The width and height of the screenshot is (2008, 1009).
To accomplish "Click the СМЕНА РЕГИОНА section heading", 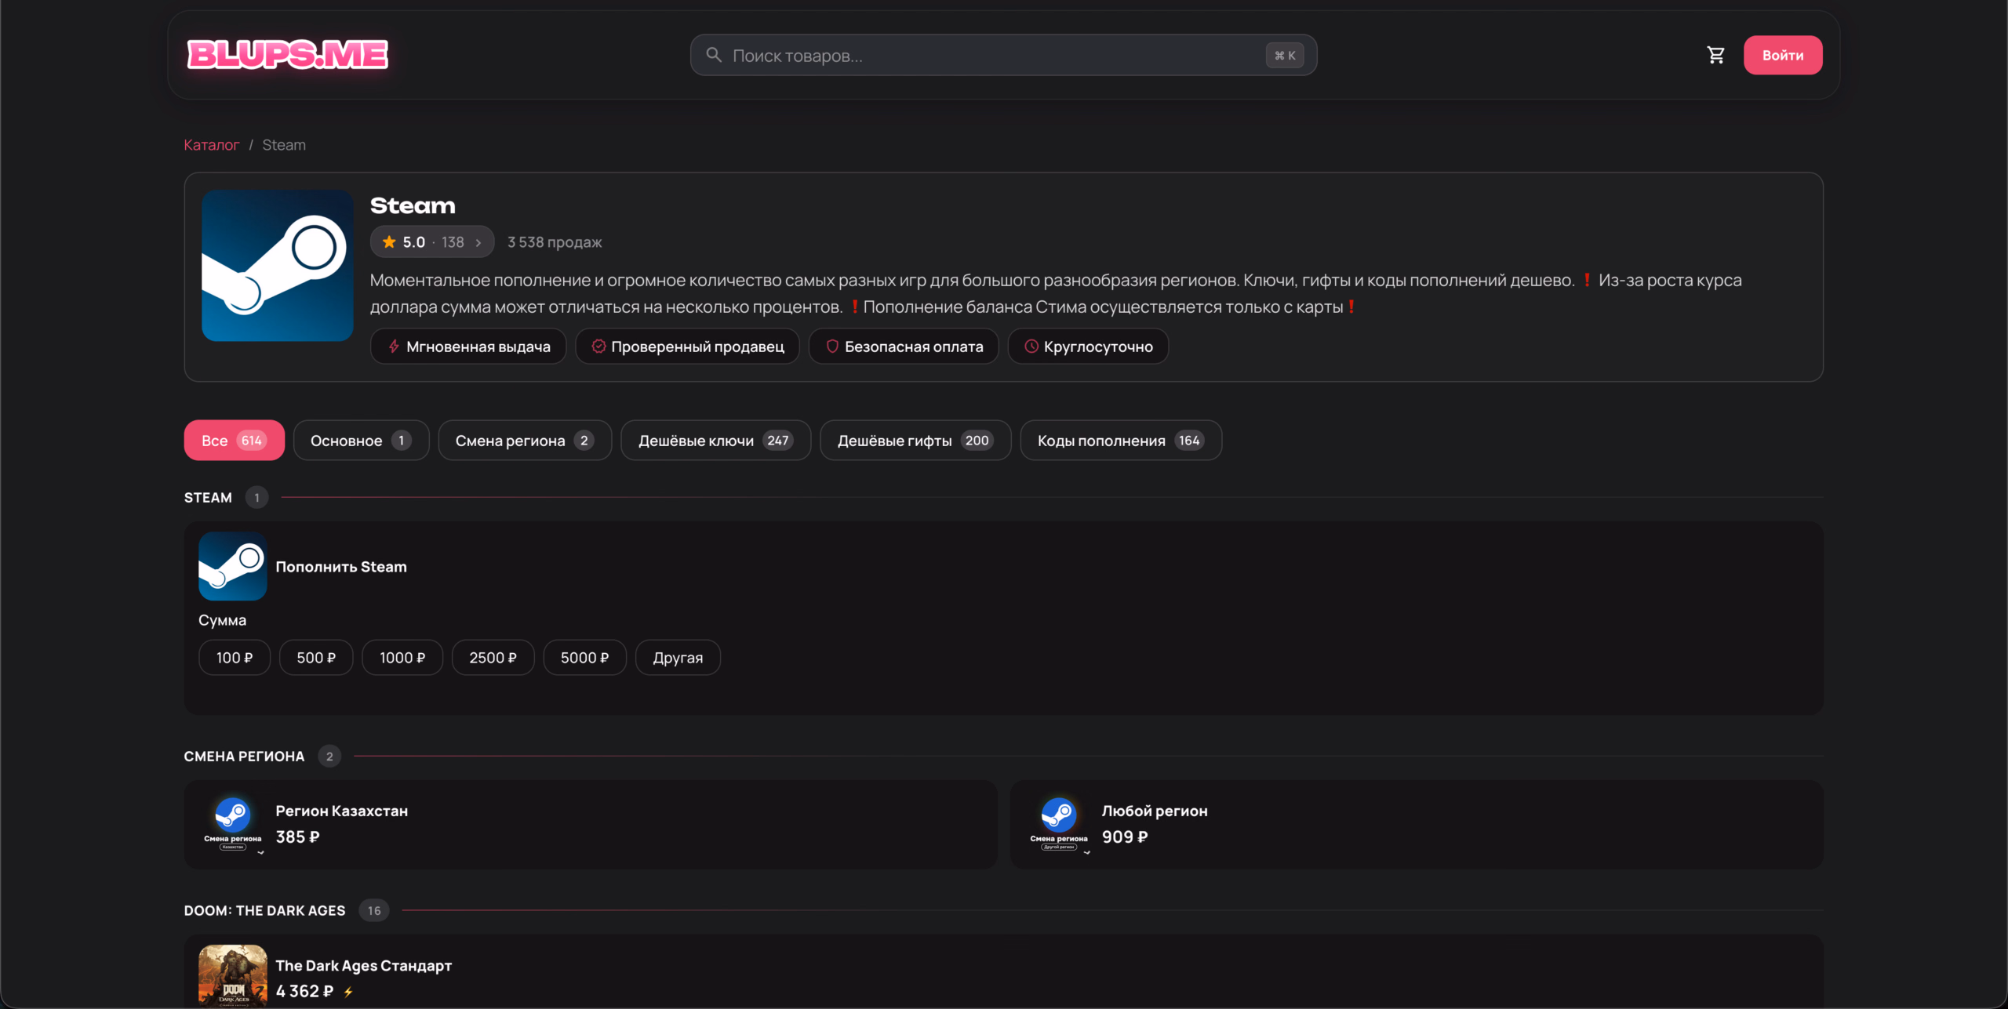I will click(244, 756).
